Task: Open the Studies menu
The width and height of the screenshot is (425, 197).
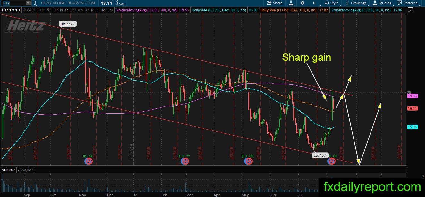Action: (382, 3)
